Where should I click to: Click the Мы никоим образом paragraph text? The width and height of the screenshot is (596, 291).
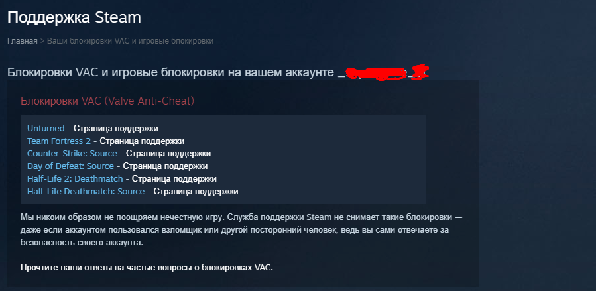click(x=241, y=230)
